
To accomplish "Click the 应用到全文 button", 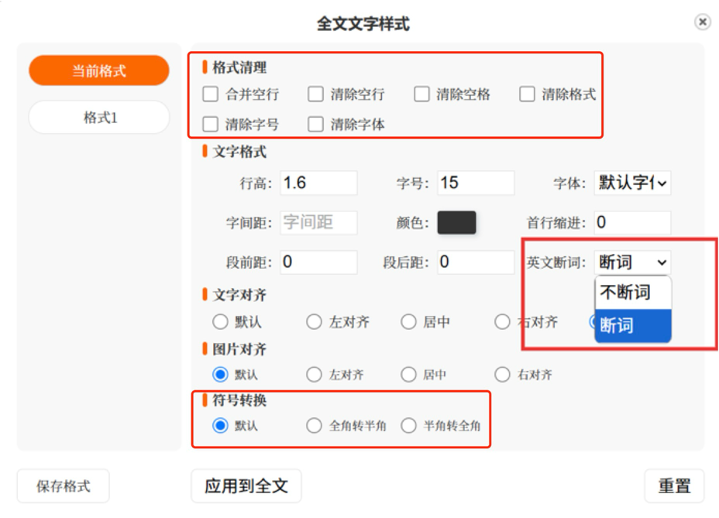I will pyautogui.click(x=246, y=486).
